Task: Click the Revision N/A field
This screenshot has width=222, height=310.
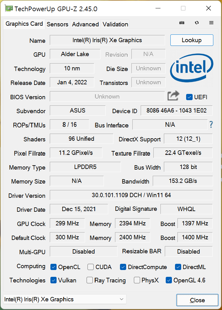Action: coord(148,54)
